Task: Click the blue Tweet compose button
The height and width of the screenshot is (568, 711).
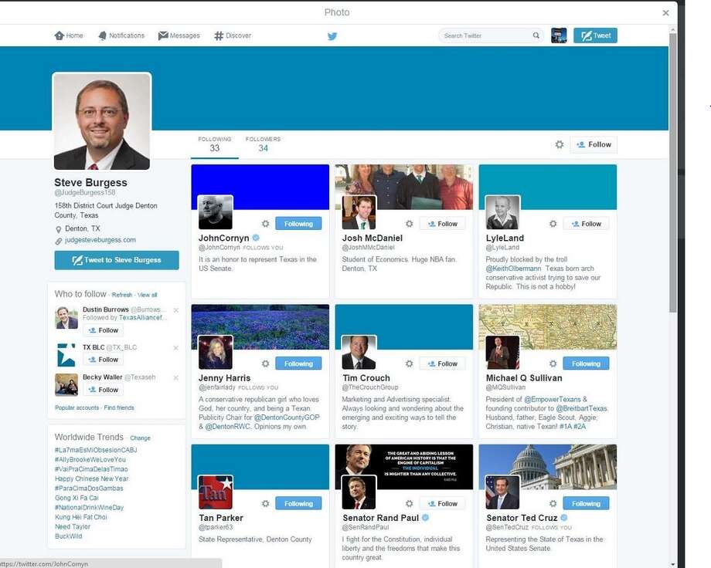Action: click(595, 35)
